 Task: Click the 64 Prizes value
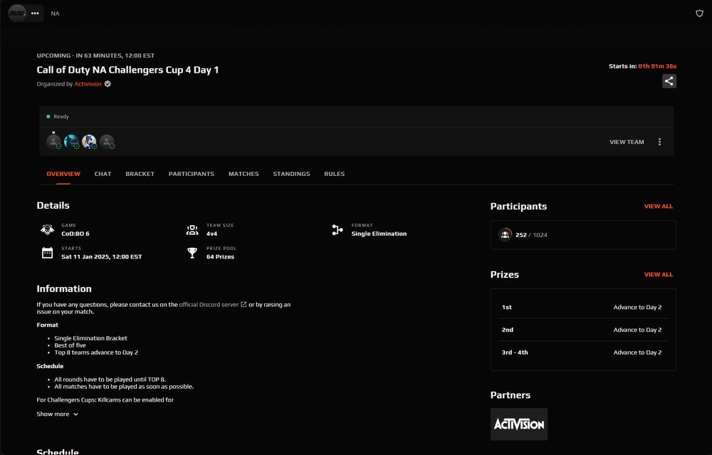click(x=220, y=257)
